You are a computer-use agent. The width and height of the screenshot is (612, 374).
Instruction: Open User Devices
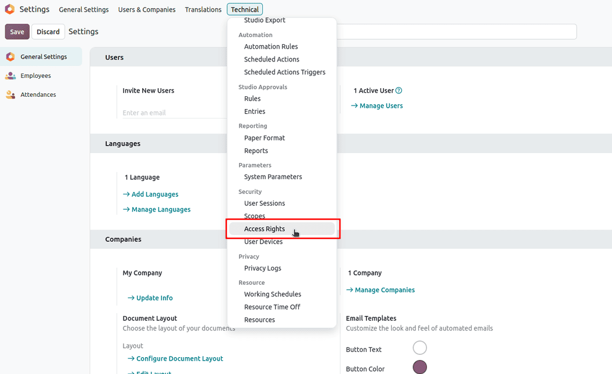coord(263,242)
